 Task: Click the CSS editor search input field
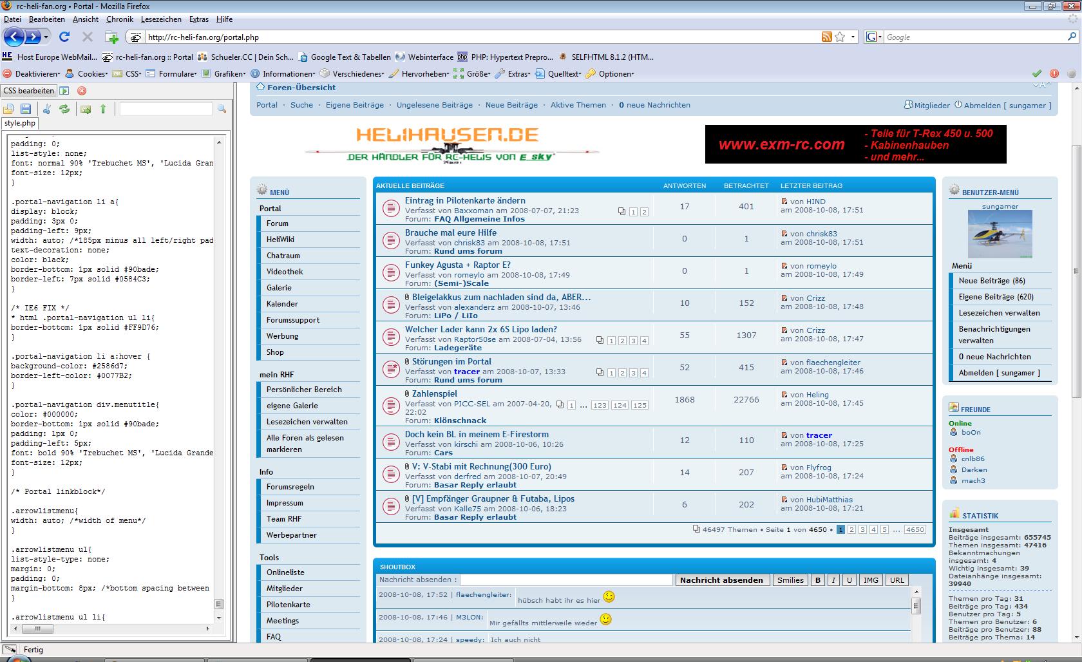[166, 109]
